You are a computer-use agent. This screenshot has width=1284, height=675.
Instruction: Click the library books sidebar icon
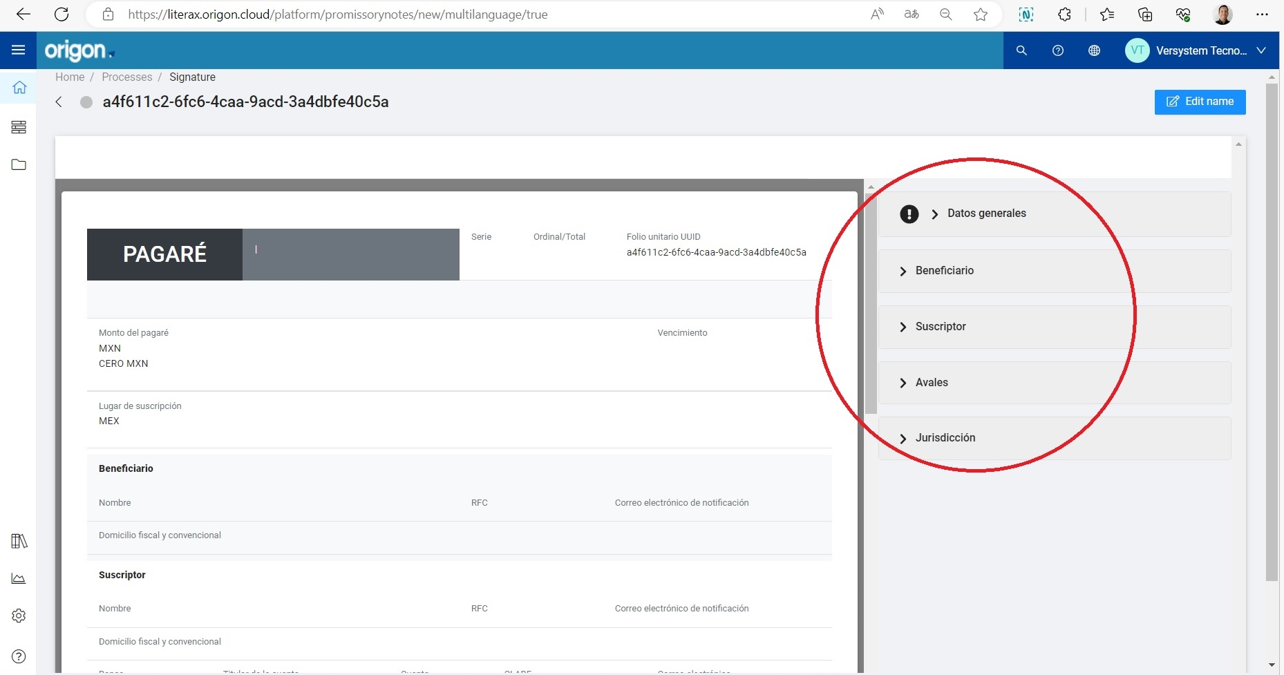[x=19, y=541]
